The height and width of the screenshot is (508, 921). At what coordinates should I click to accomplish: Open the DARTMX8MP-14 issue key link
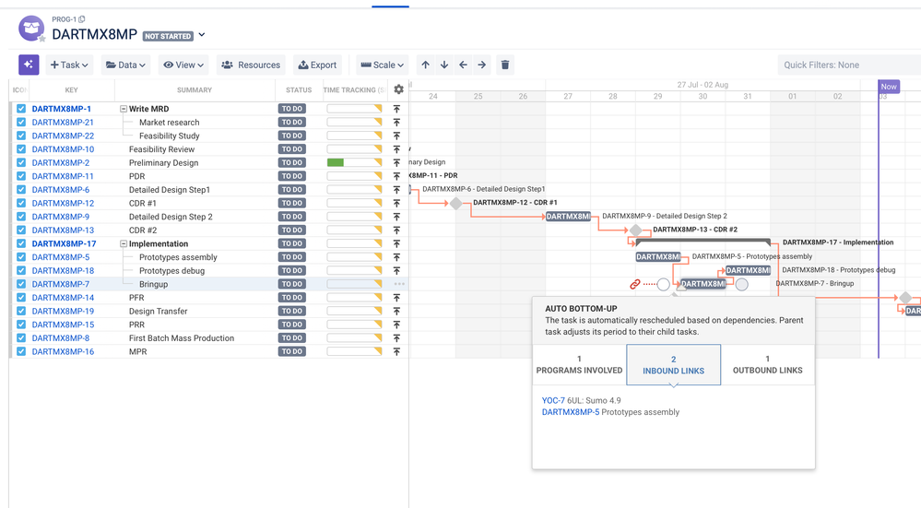[x=63, y=298]
